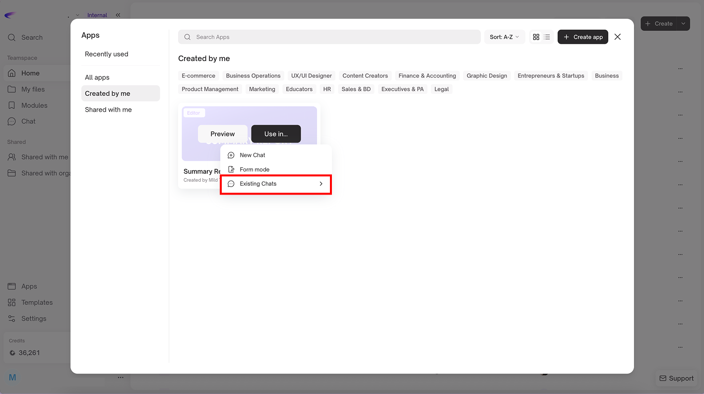Switch to list view icon

click(x=547, y=37)
